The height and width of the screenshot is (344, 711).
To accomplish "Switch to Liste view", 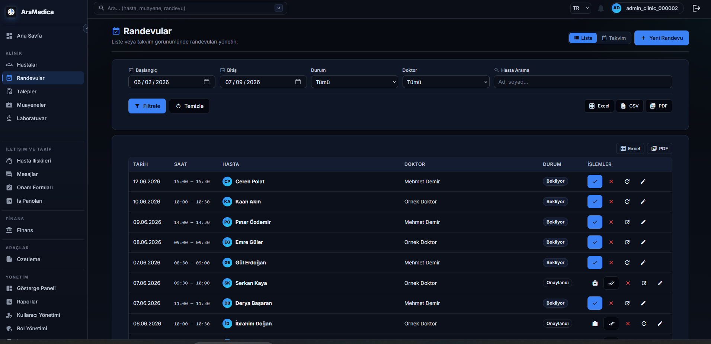I will pyautogui.click(x=583, y=38).
